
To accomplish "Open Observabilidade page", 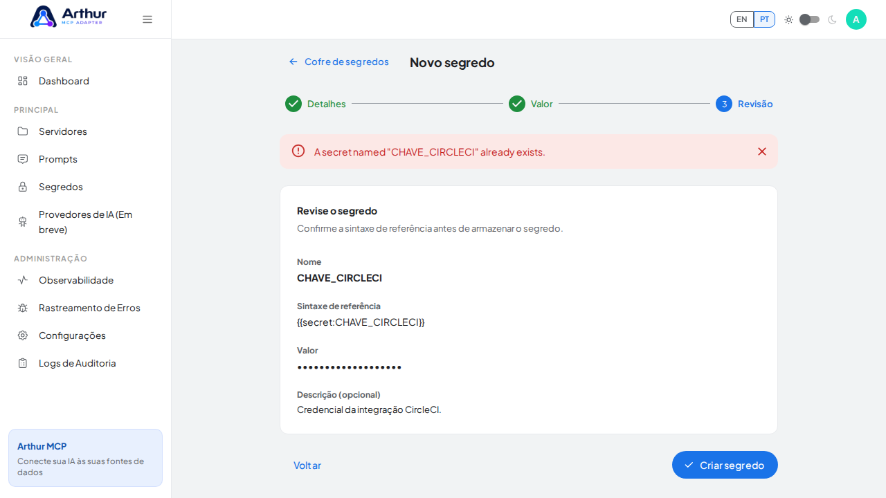I will [x=85, y=280].
